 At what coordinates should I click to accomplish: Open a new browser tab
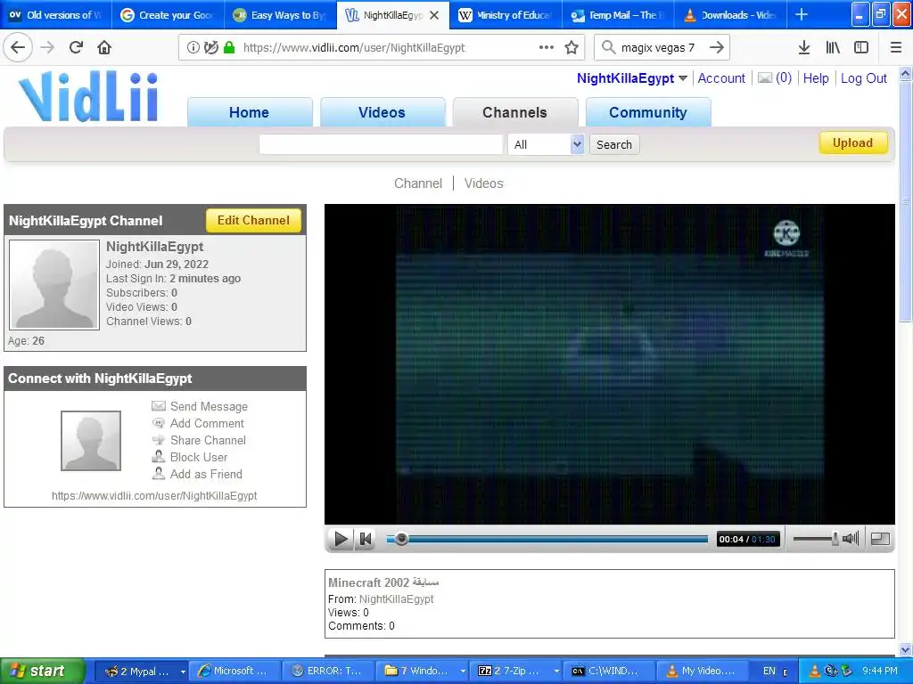(x=802, y=14)
